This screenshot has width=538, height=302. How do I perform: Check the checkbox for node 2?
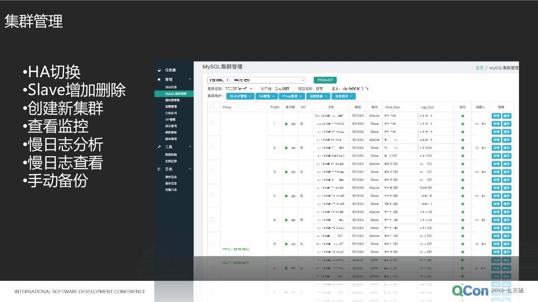point(212,147)
